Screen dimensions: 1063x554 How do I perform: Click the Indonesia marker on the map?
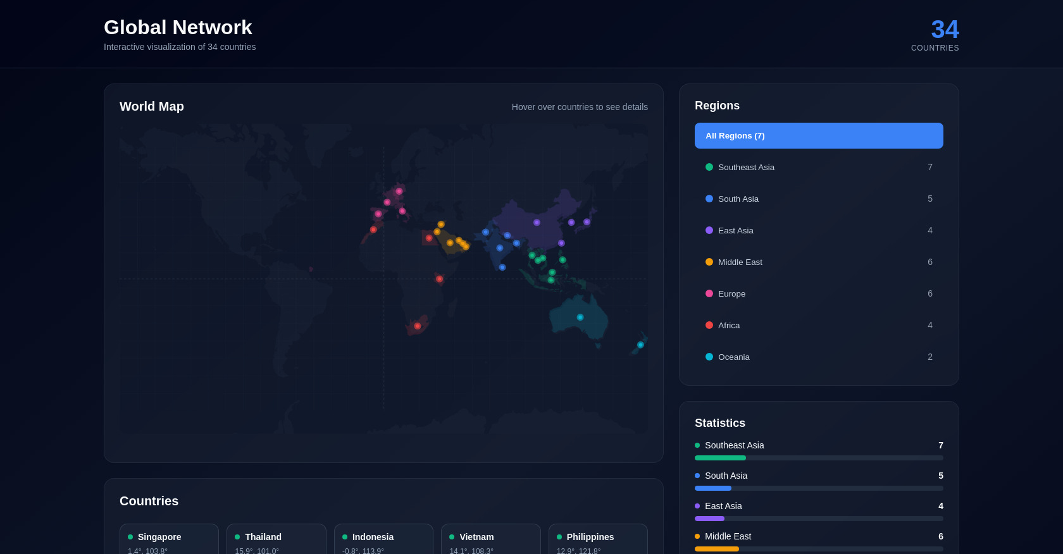[x=551, y=280]
